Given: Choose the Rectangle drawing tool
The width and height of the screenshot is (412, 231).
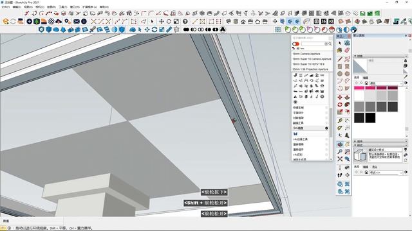Looking at the screenshot, I should 340,67.
